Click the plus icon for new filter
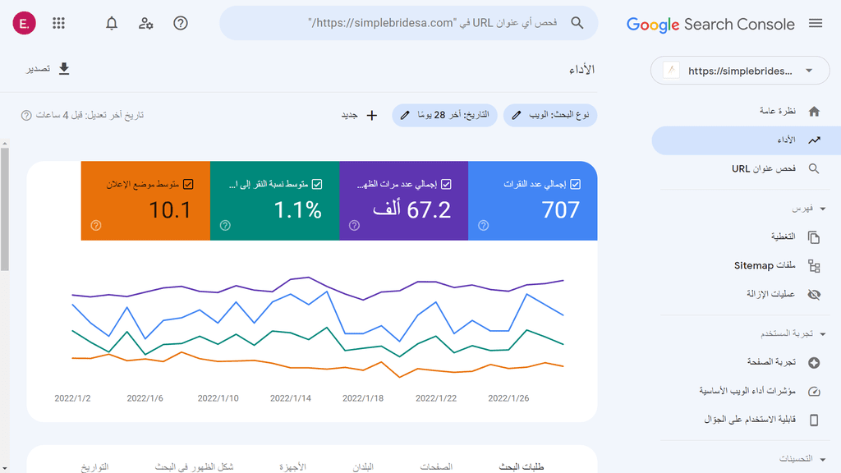 tap(372, 115)
